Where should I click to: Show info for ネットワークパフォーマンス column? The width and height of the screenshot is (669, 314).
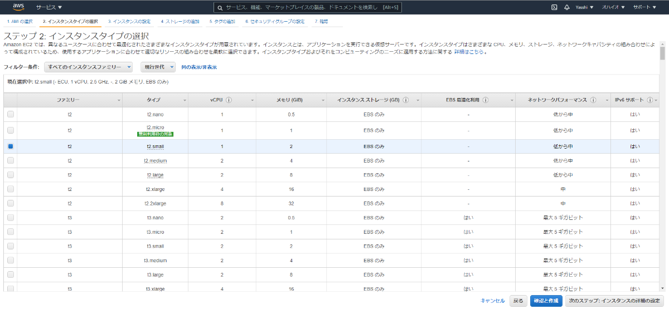coord(592,100)
